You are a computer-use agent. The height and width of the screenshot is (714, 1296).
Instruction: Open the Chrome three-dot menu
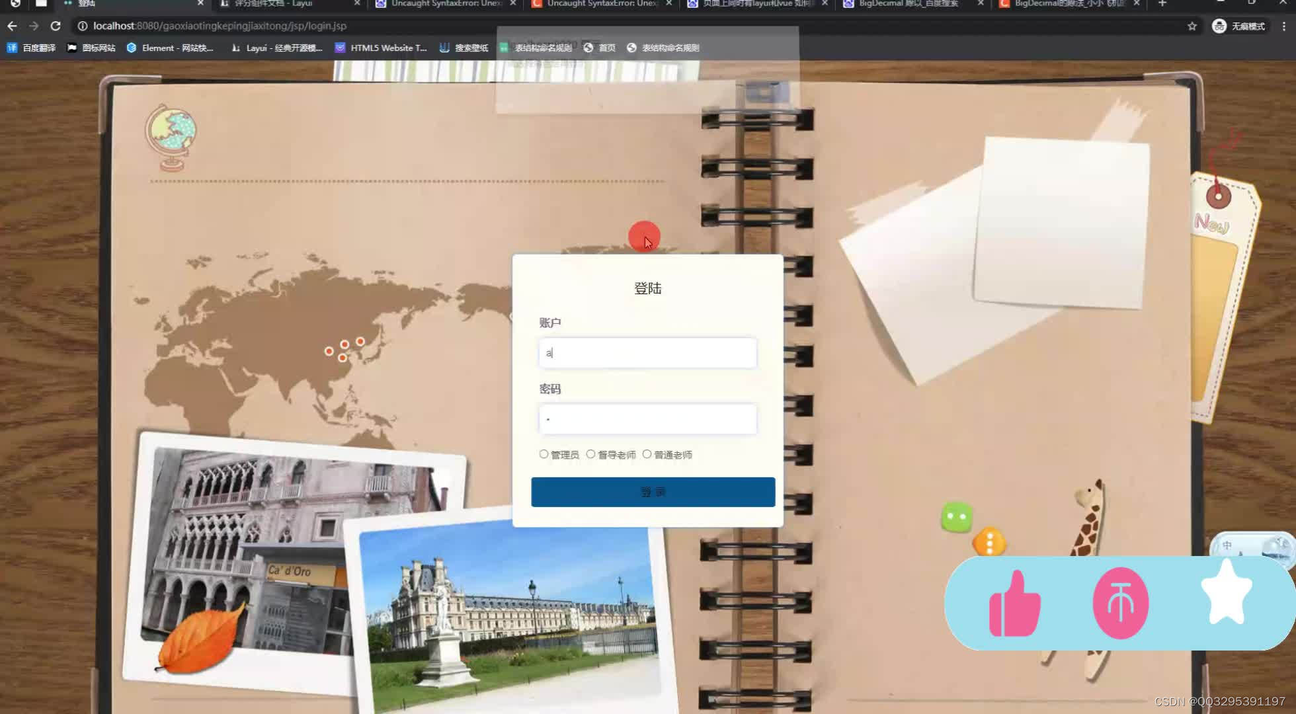(1283, 26)
